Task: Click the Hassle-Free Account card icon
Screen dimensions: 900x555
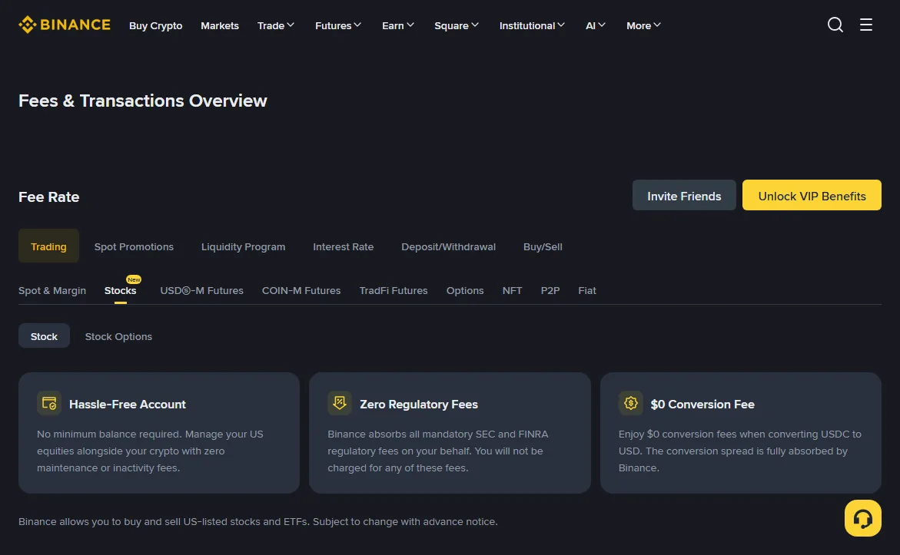Action: (x=49, y=403)
